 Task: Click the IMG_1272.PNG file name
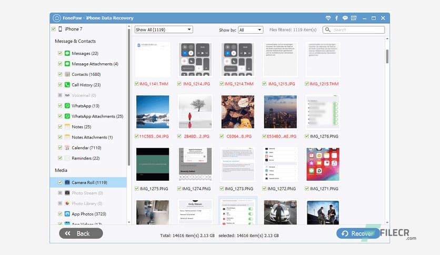282,189
